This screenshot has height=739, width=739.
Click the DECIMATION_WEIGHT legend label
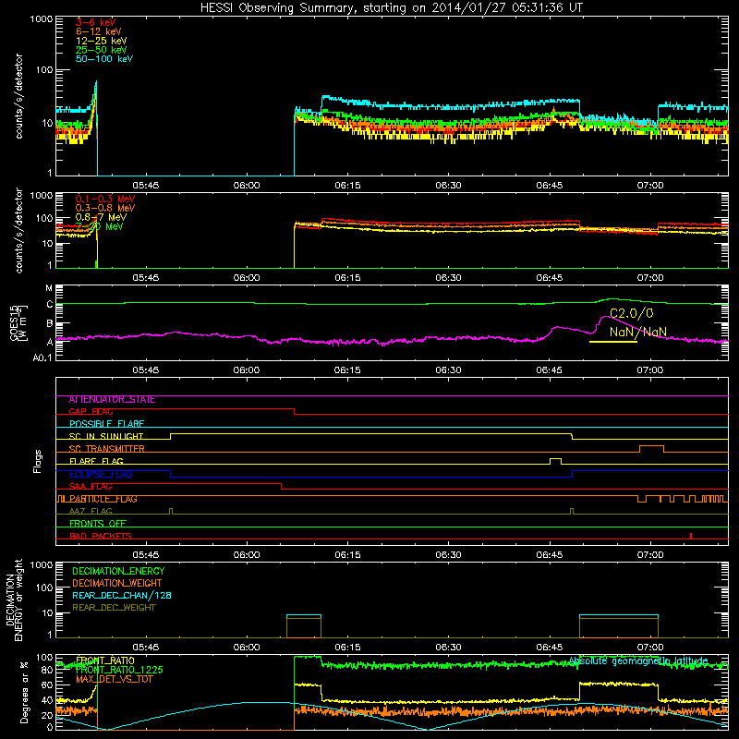coord(117,584)
